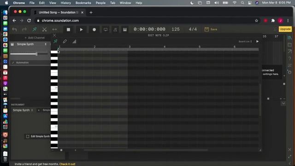Click the vertical scrollbar of the note editor

[x=260, y=100]
